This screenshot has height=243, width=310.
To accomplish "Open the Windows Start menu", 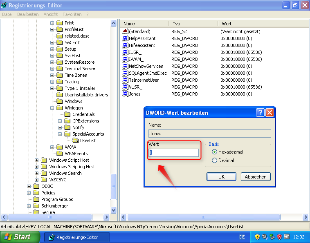I will click(x=19, y=237).
